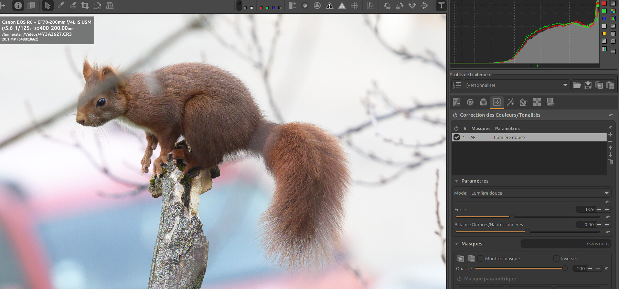Image resolution: width=619 pixels, height=289 pixels.
Task: Collapse the Paramètres section
Action: click(457, 181)
